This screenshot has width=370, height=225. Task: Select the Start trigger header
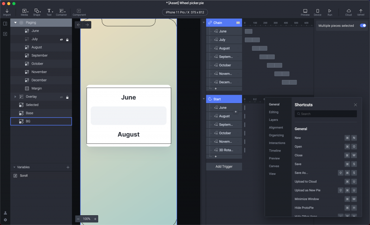(224, 99)
